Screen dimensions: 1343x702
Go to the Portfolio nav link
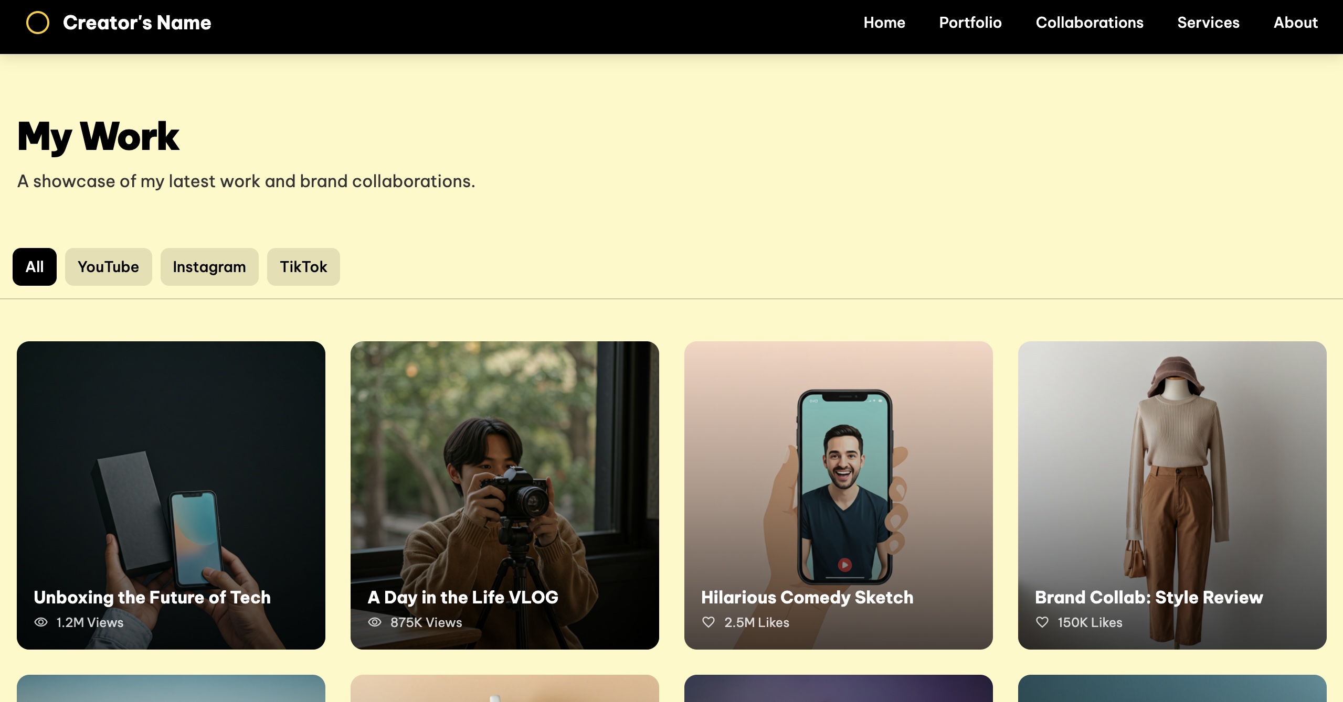point(970,23)
